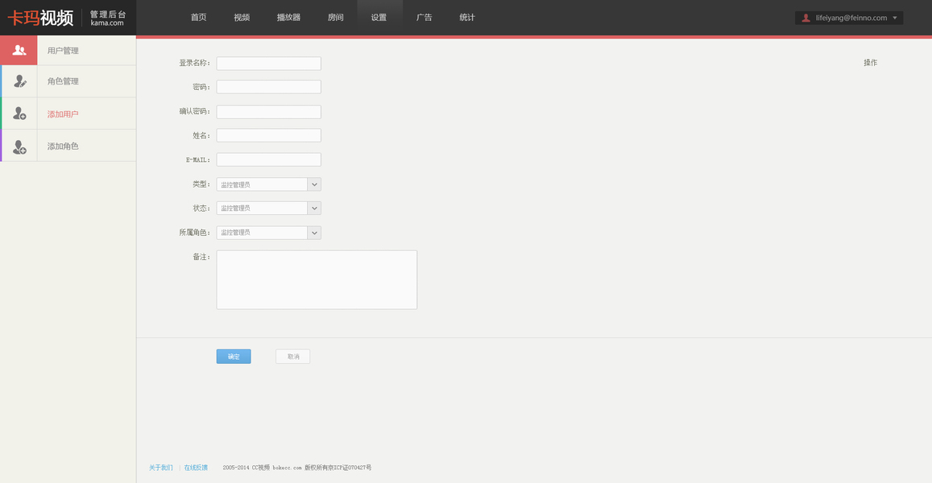Click the user management people icon
932x483 pixels.
[19, 51]
